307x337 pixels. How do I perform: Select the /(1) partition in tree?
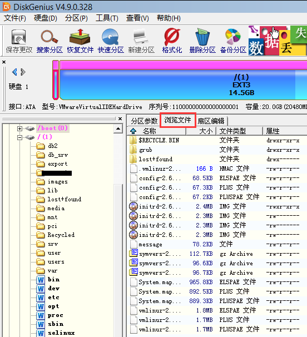point(44,137)
